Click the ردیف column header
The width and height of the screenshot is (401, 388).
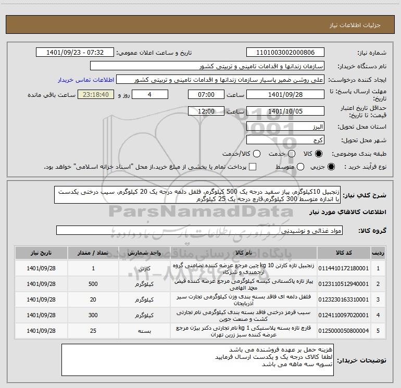coord(378,253)
